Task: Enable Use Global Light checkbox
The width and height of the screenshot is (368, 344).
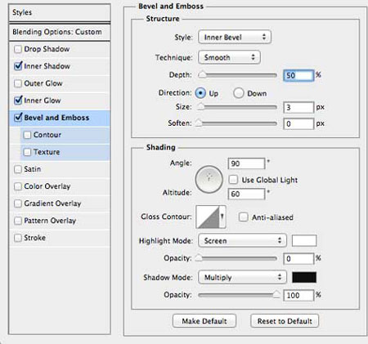Action: tap(233, 180)
